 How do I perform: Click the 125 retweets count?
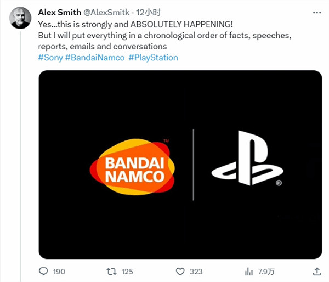click(127, 271)
